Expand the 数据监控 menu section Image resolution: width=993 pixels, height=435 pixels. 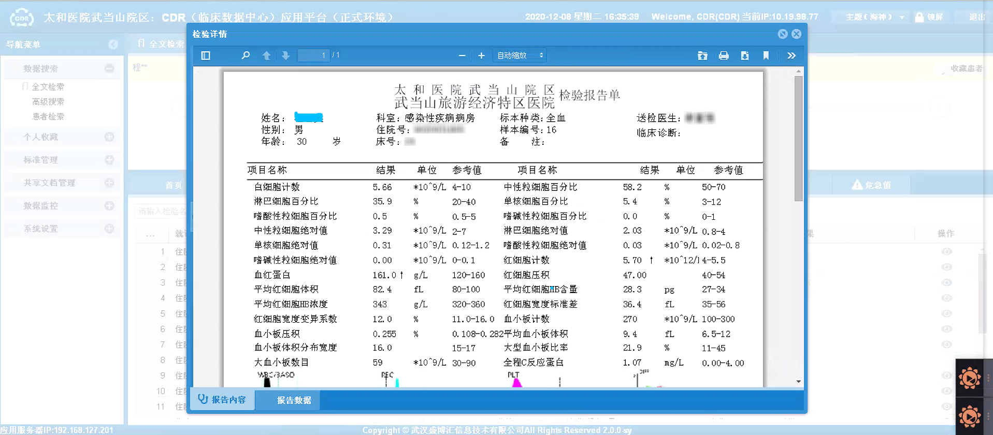click(x=109, y=205)
